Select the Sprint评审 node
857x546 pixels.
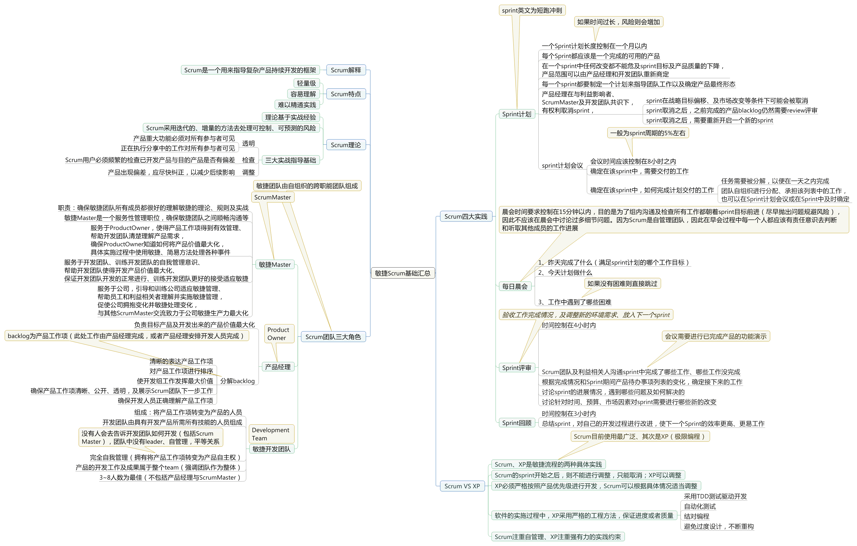pos(517,368)
